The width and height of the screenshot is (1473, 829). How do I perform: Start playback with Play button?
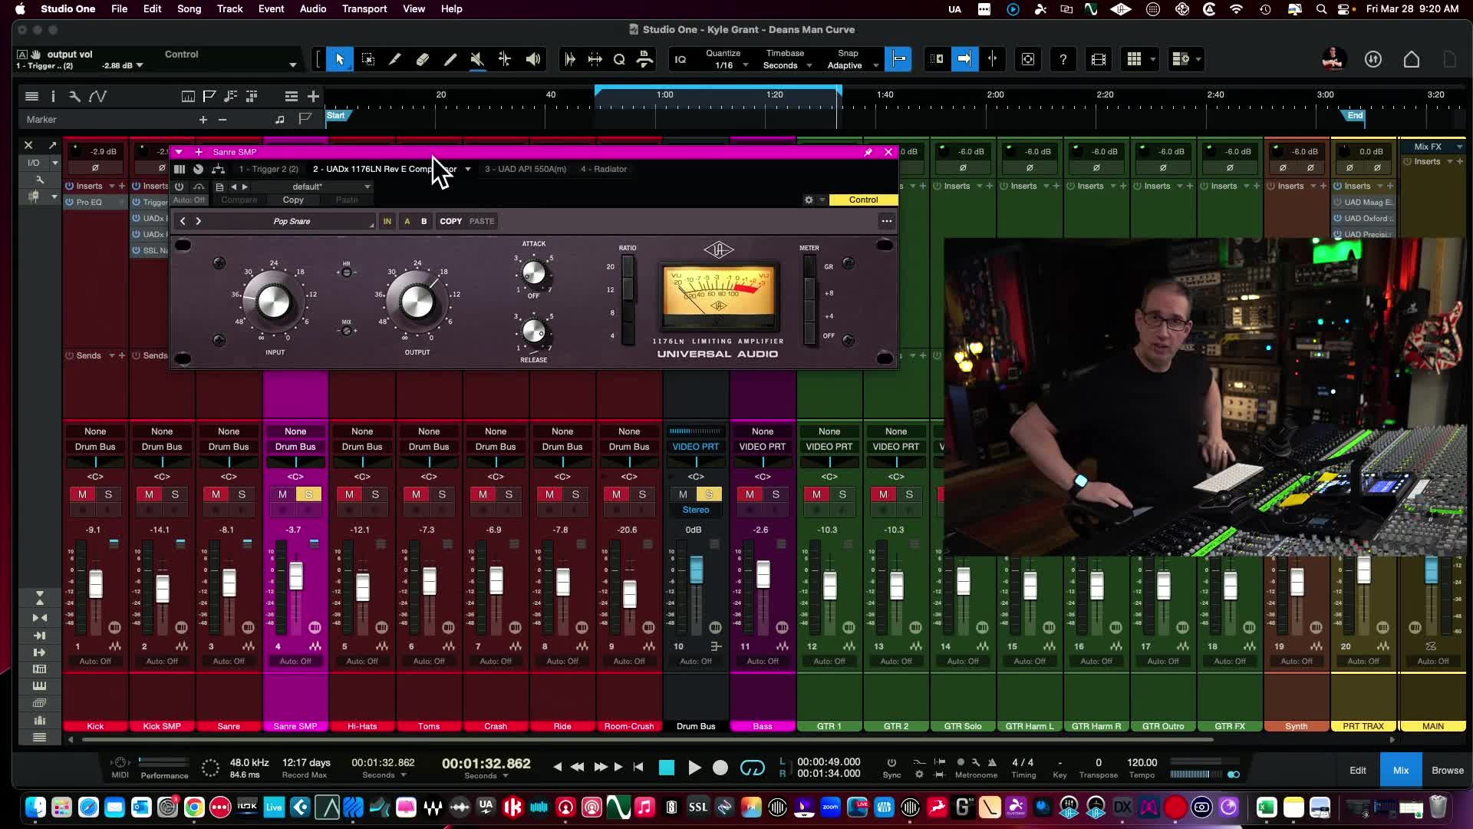(694, 768)
